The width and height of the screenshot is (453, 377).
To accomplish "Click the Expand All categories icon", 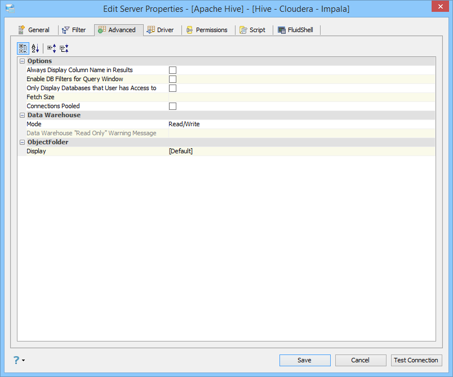I will point(52,48).
